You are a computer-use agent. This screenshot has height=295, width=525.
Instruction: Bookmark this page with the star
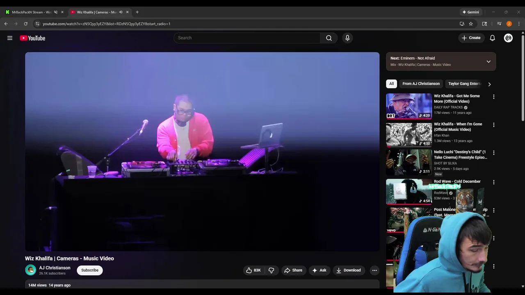tap(471, 24)
